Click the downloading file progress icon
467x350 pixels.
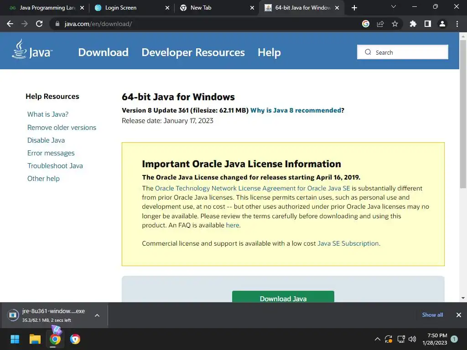13,315
